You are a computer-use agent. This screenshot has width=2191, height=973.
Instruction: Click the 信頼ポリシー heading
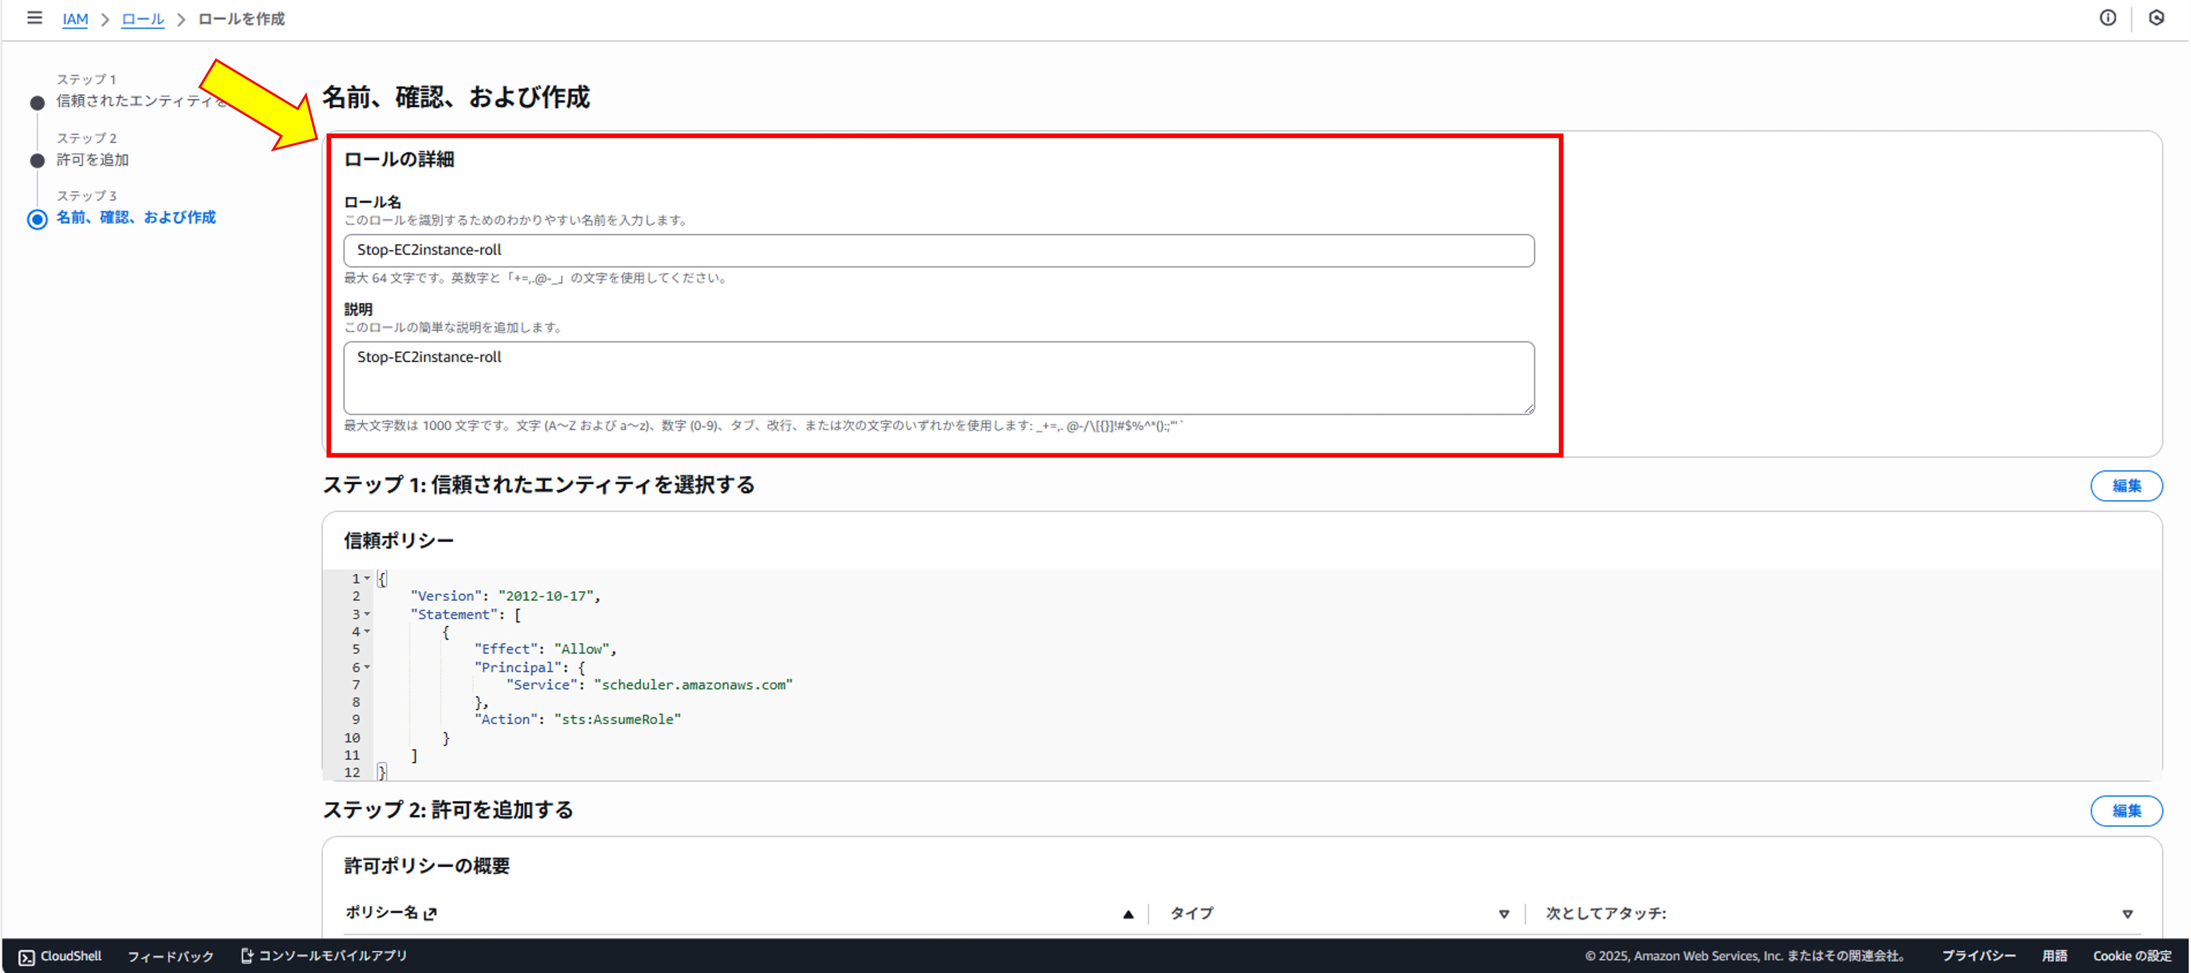coord(399,541)
